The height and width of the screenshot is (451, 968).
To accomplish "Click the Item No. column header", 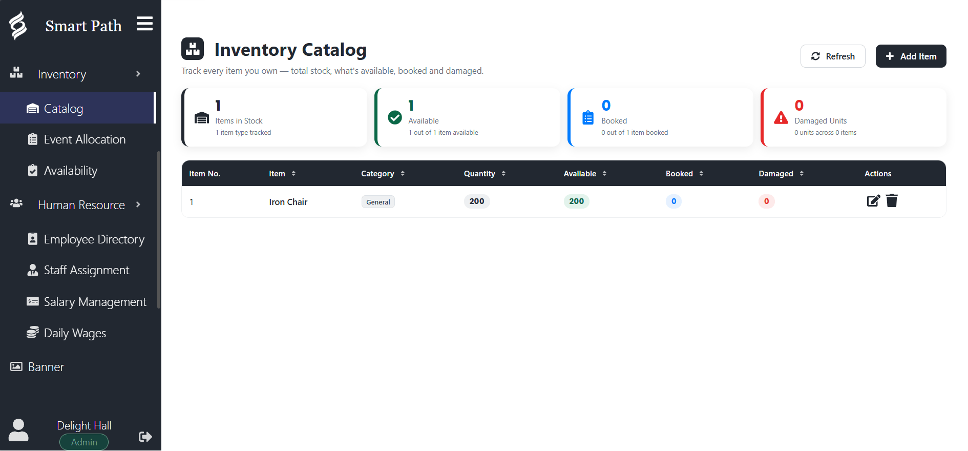I will 204,174.
